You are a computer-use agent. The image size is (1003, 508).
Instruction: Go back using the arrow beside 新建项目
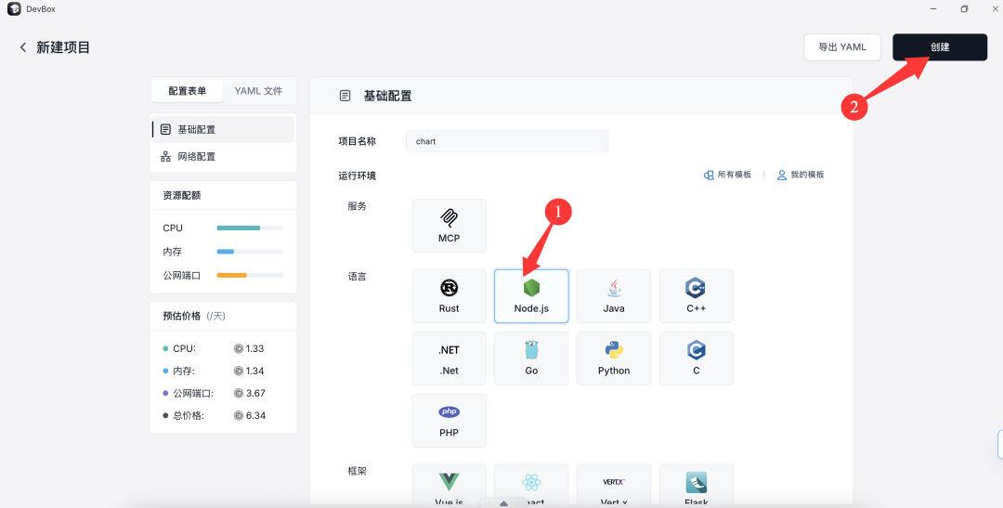point(23,47)
